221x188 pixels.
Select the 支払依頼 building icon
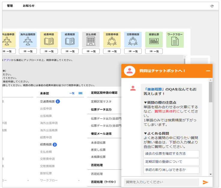(x=91, y=41)
